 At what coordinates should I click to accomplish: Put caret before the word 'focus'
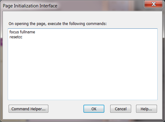10,32
